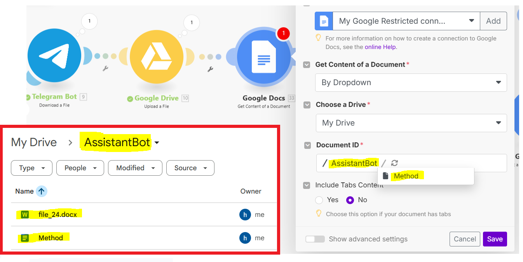Screen dimensions: 523x262
Task: Open the My Drive selector
Action: coord(411,123)
